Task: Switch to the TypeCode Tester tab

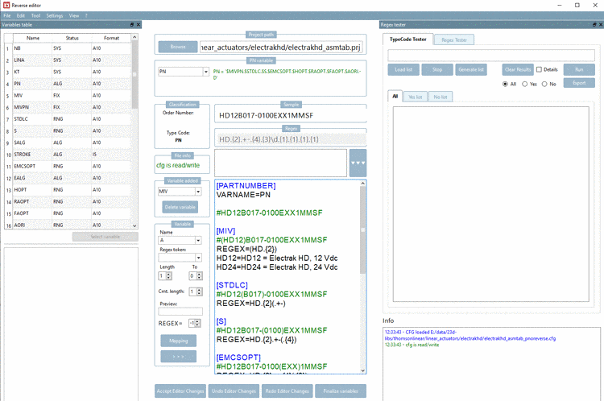Action: (x=407, y=39)
